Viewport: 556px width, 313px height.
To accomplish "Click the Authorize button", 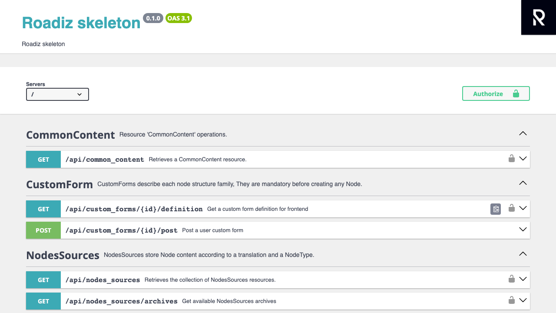I will [x=496, y=93].
